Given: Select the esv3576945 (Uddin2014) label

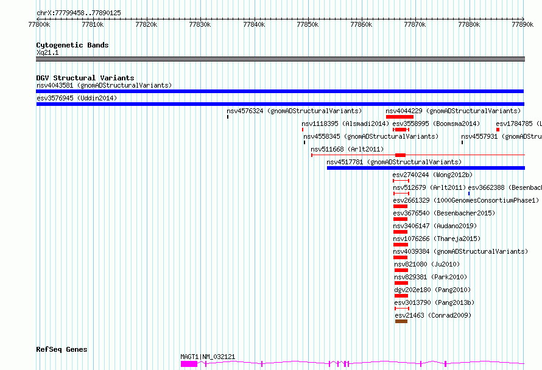Looking at the screenshot, I should (x=77, y=98).
